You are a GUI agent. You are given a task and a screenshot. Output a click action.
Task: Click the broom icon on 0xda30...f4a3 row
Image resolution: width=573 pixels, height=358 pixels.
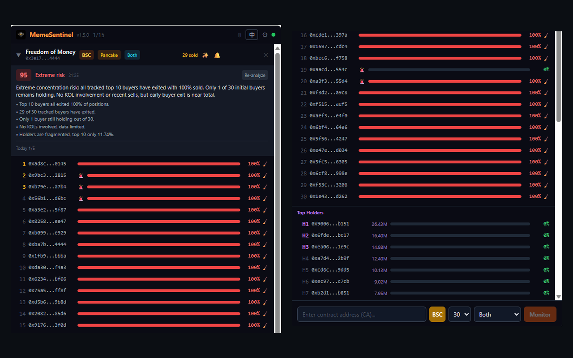[x=265, y=268]
